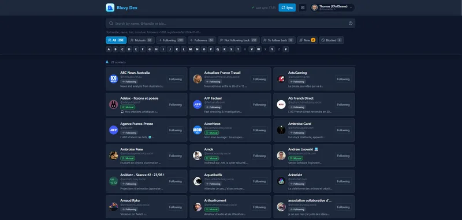Click the magnifier icon in search bar

[x=111, y=23]
